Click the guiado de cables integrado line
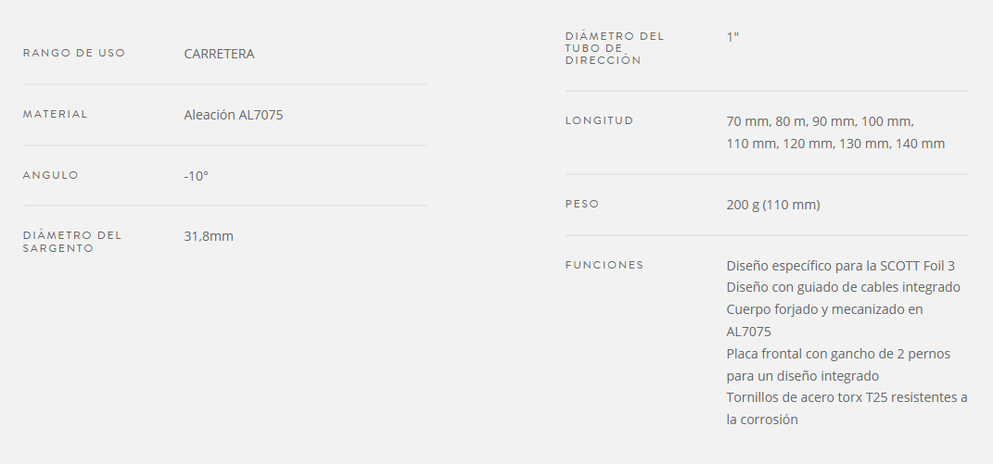The width and height of the screenshot is (993, 464). point(844,287)
